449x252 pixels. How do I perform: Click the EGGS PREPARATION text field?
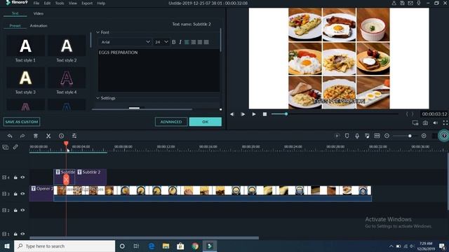pyautogui.click(x=159, y=70)
